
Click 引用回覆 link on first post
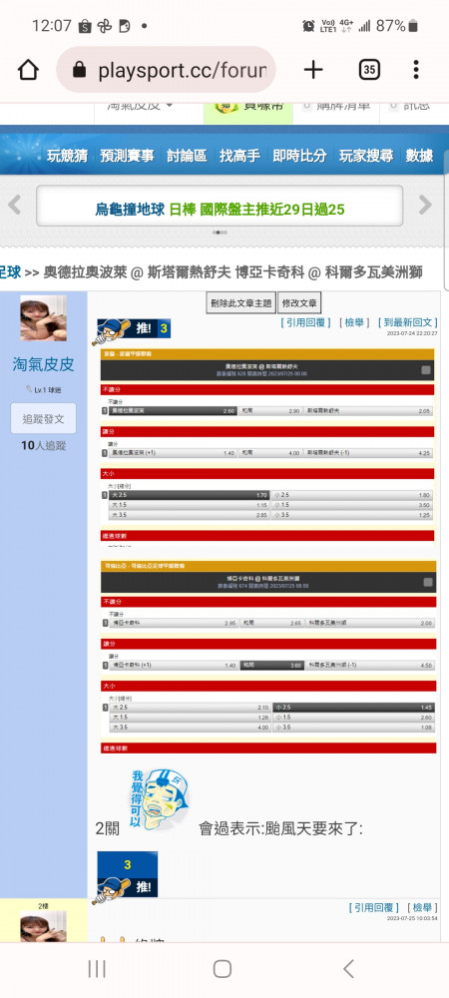tap(306, 322)
